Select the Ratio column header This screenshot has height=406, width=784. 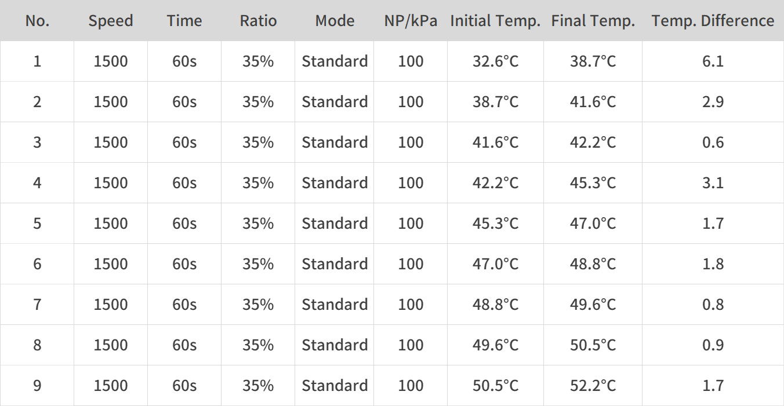point(258,21)
